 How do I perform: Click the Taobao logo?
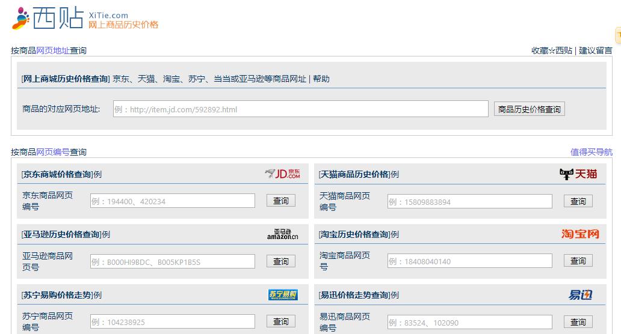pyautogui.click(x=580, y=234)
